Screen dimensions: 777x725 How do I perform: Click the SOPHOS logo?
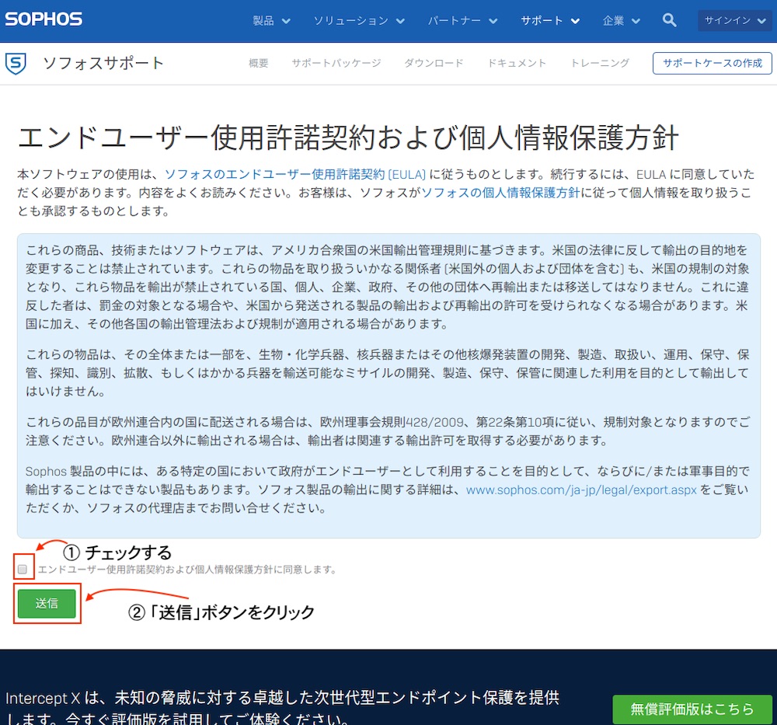pyautogui.click(x=44, y=19)
